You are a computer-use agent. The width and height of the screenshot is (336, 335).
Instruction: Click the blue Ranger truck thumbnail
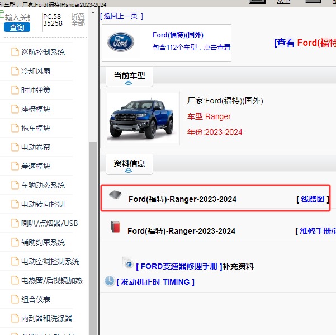point(142,118)
